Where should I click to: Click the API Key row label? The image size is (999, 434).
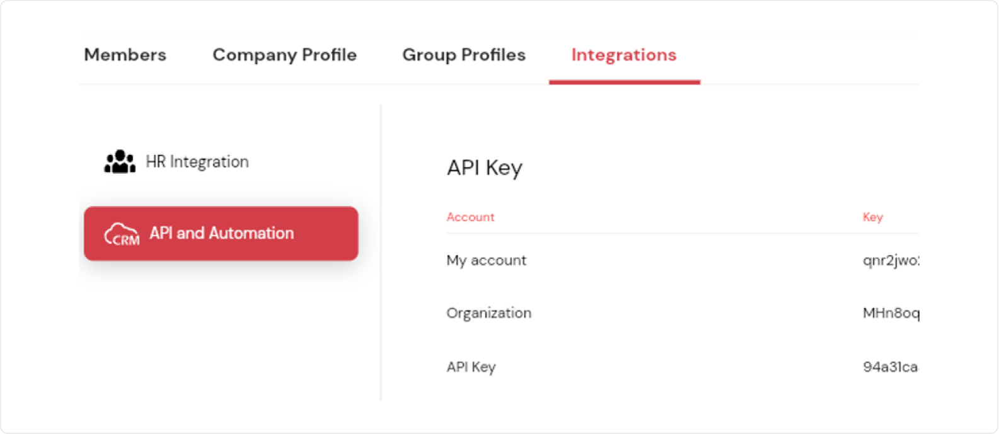tap(471, 367)
